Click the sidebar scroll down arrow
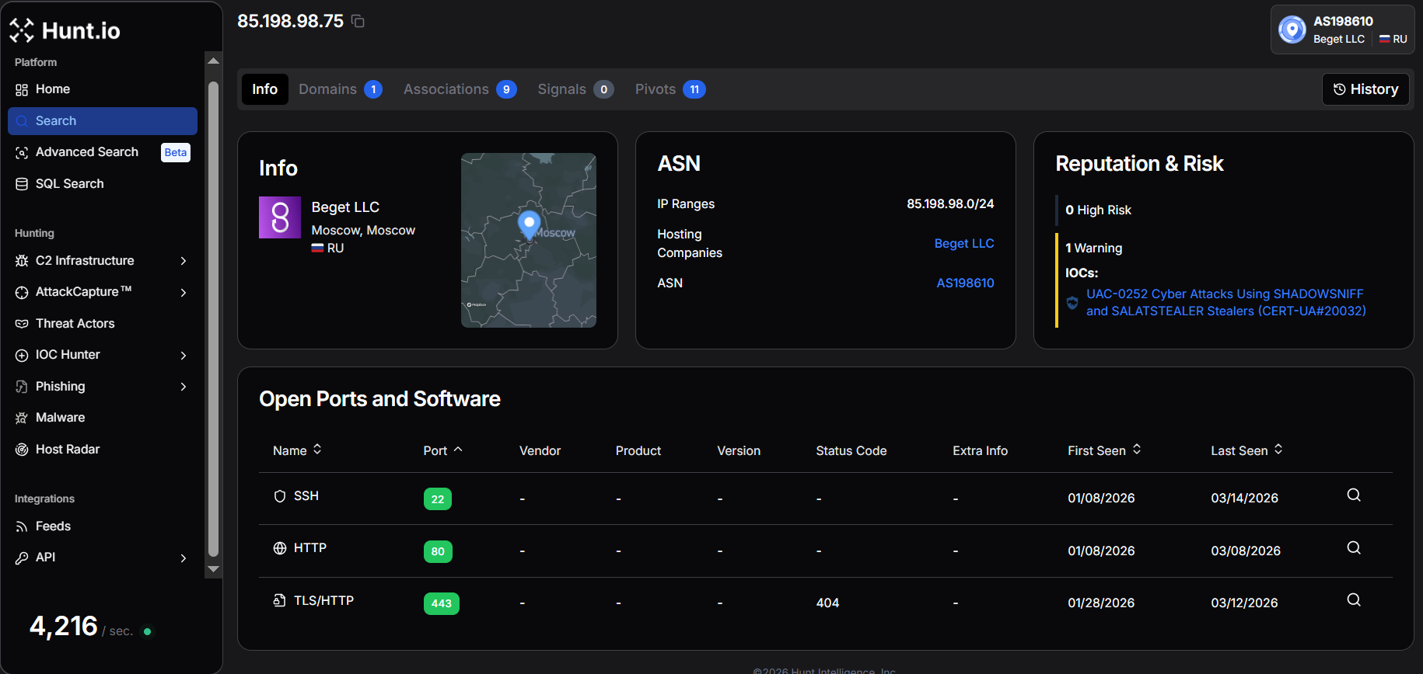 [213, 569]
